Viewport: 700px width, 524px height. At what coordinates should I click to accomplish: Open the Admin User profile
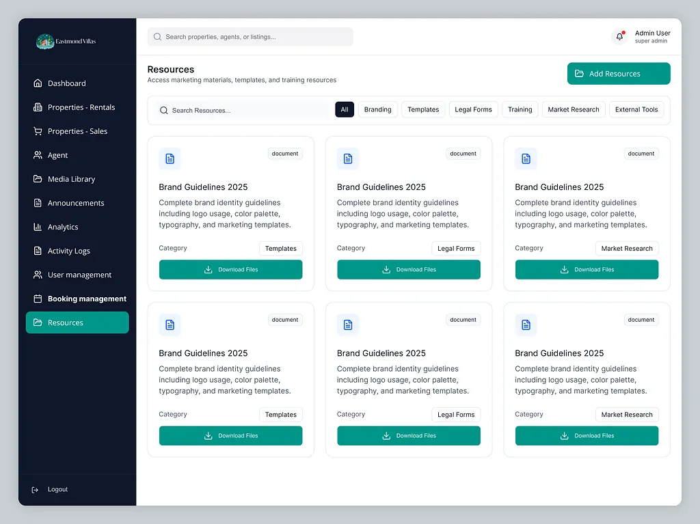pyautogui.click(x=651, y=37)
